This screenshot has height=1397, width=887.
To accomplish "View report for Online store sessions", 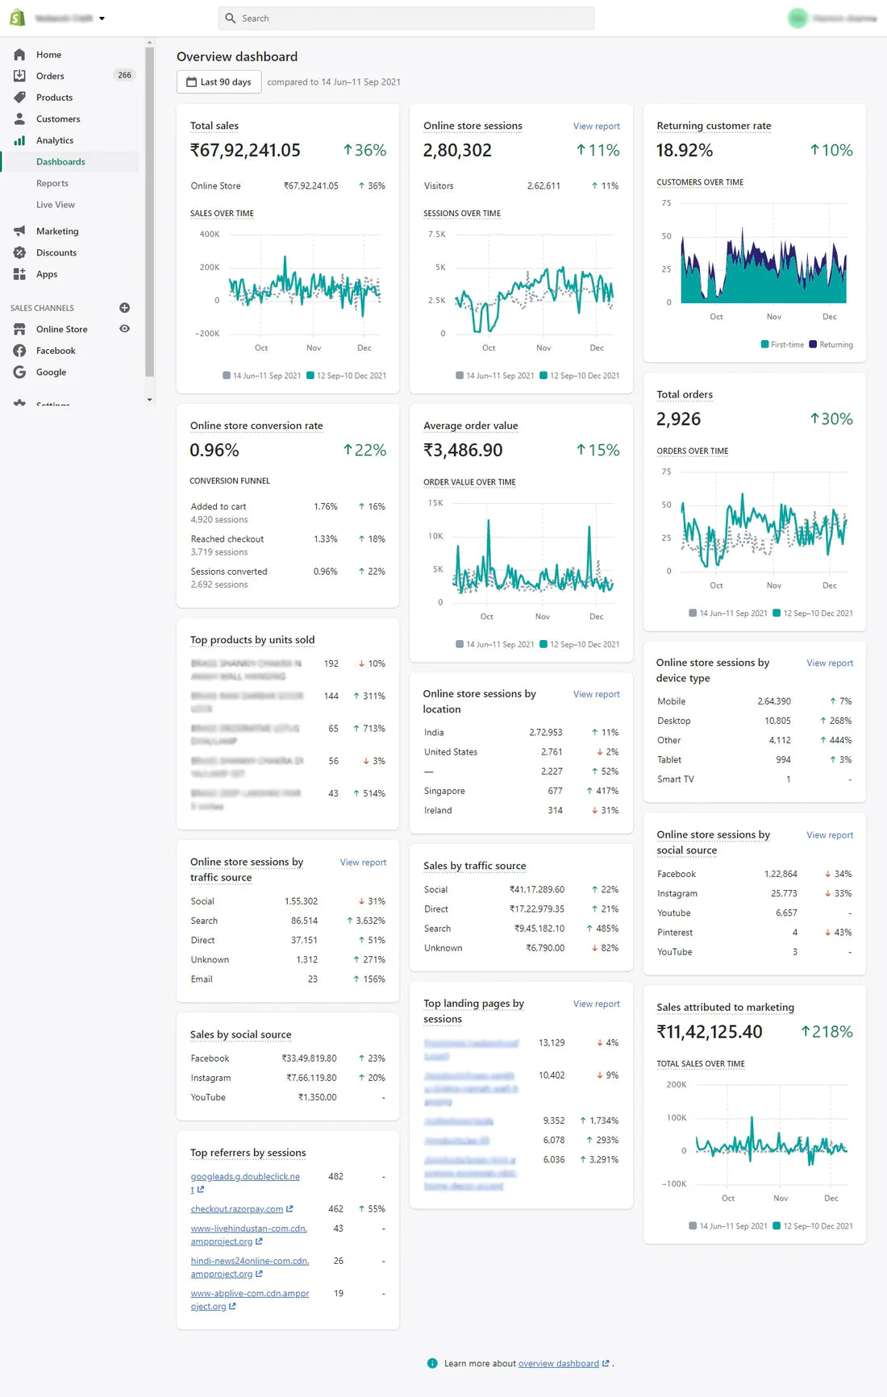I will point(596,127).
